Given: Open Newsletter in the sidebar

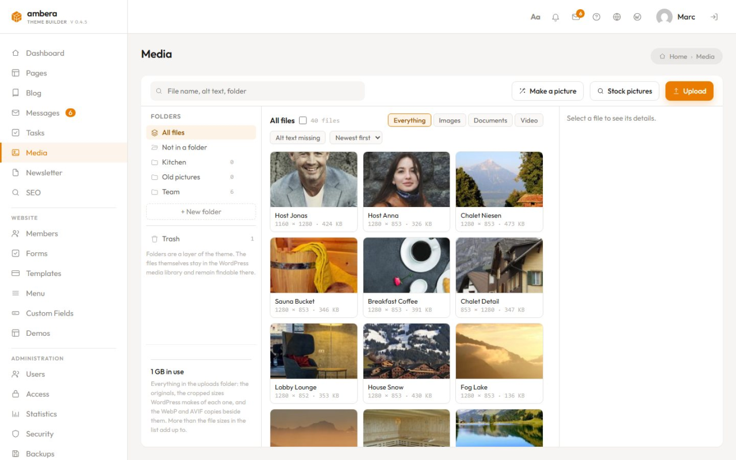Looking at the screenshot, I should (63, 172).
